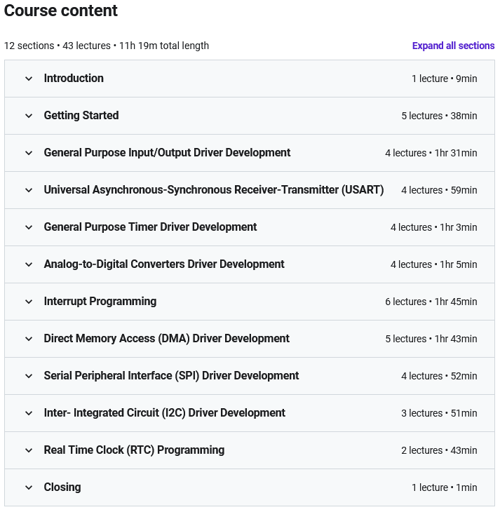
Task: Click the '5 lectures • 1hr 43min' label
Action: [431, 339]
